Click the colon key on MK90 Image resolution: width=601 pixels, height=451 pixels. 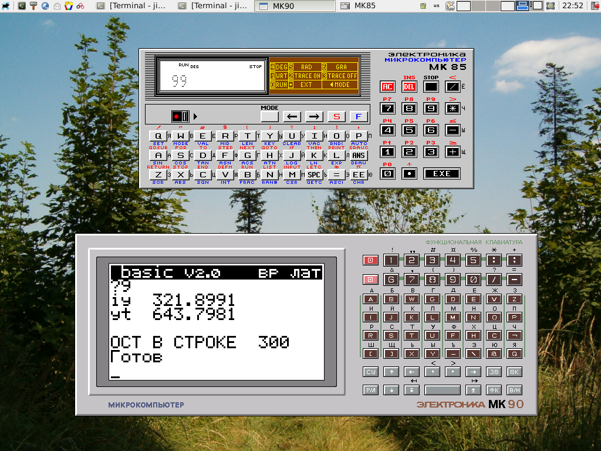(494, 260)
